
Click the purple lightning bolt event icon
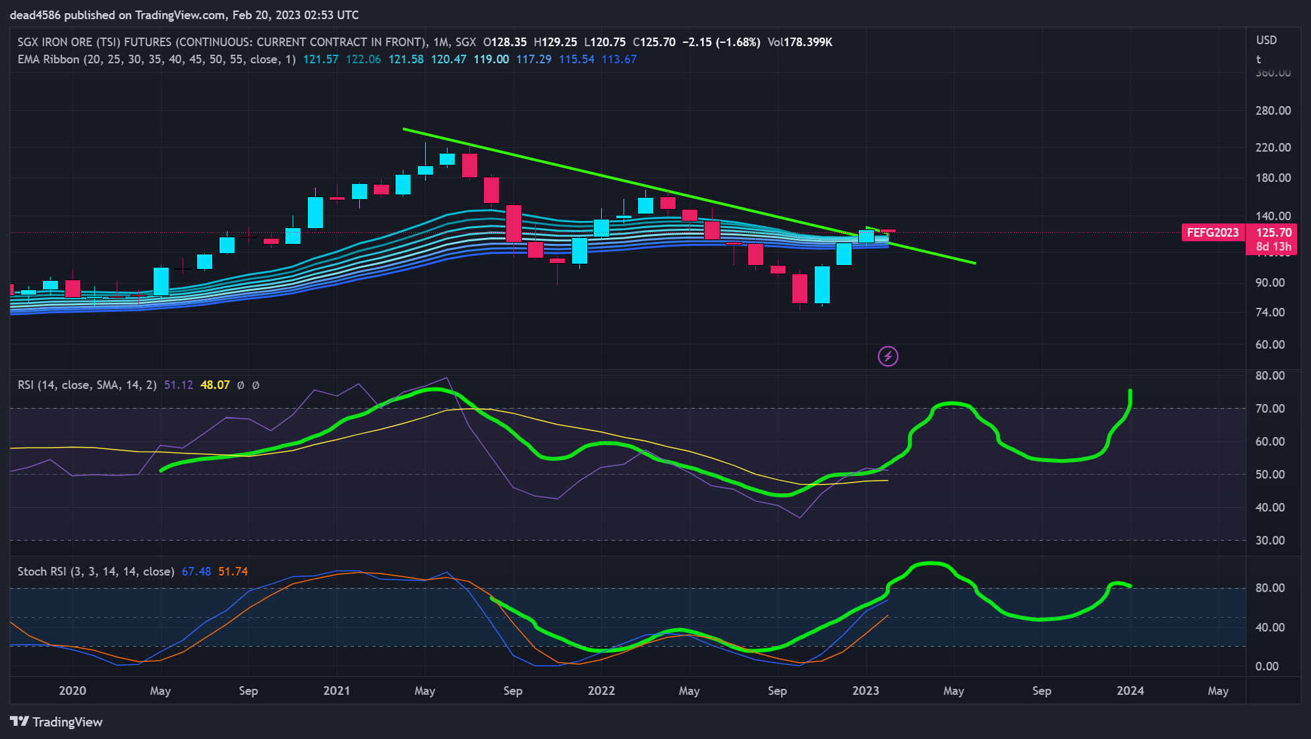click(x=888, y=357)
